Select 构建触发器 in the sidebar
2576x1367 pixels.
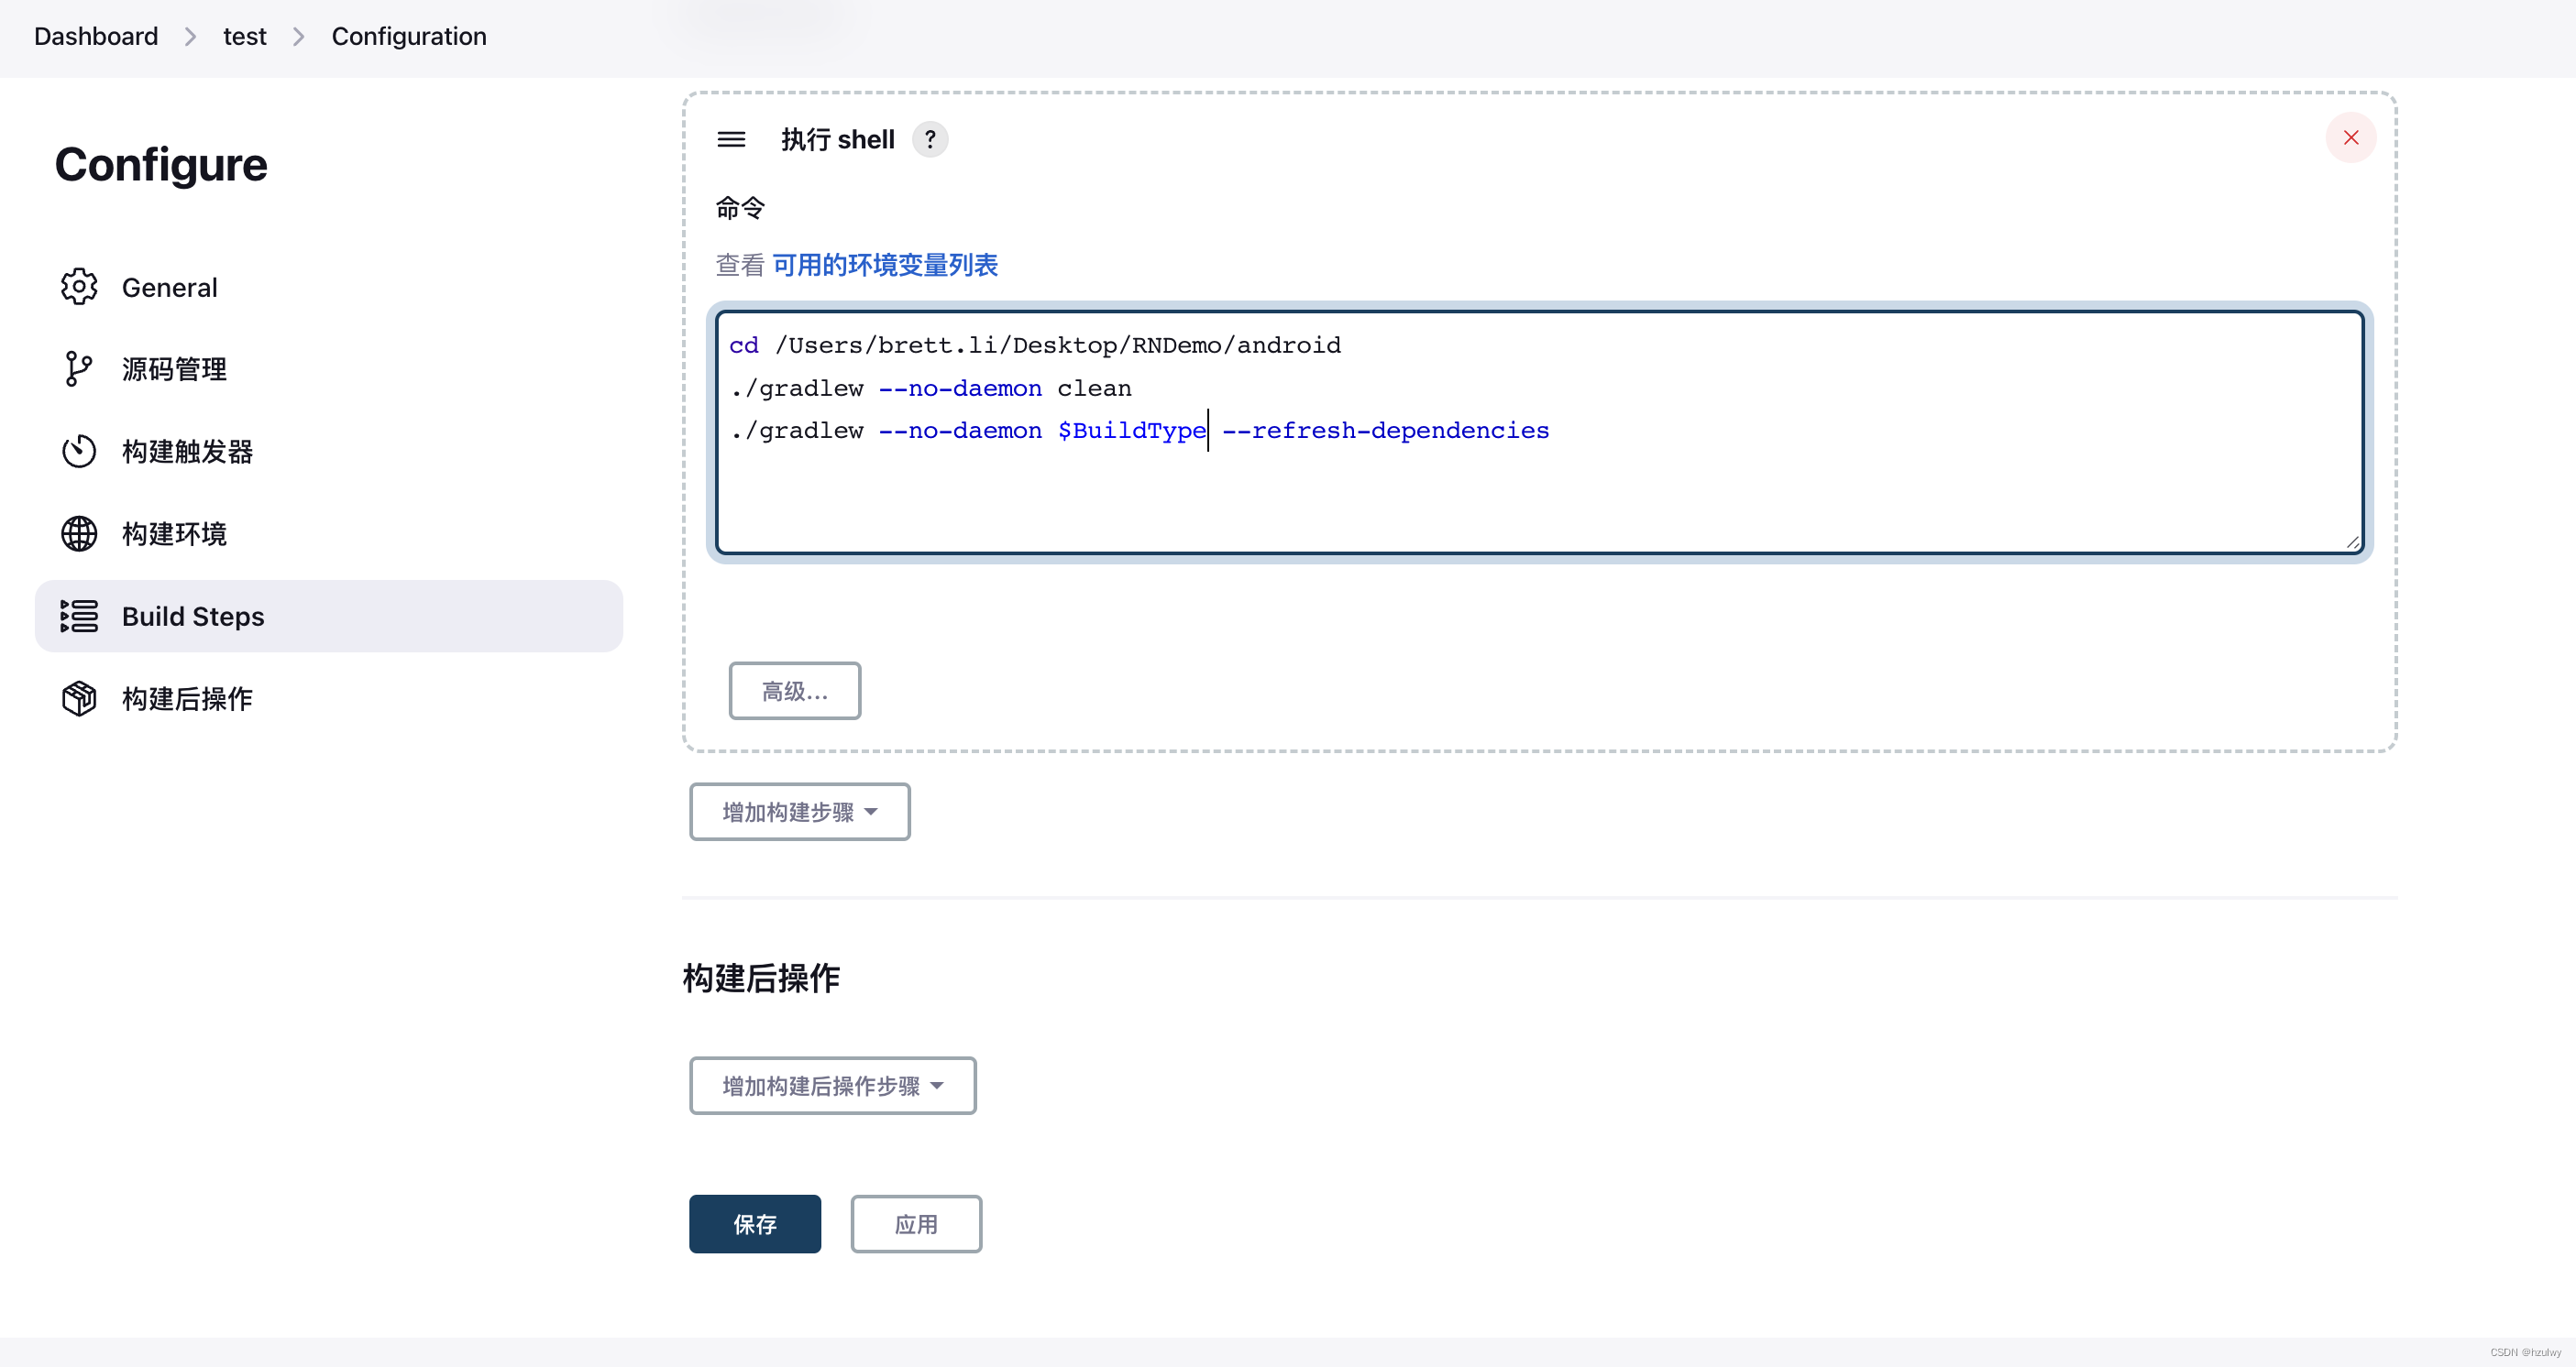pos(328,452)
